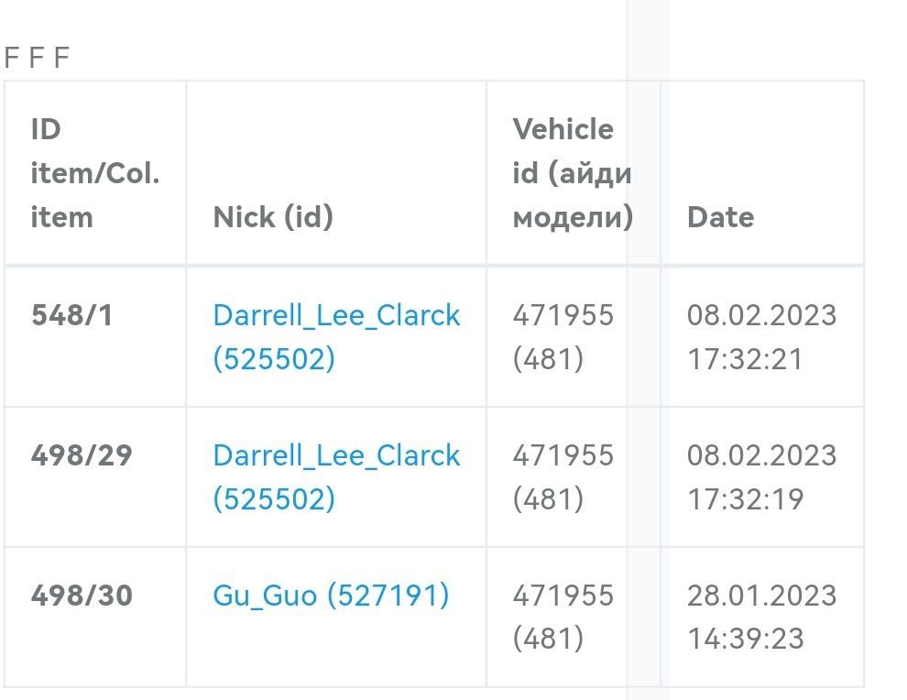This screenshot has height=700, width=907.
Task: Click date 28.01.2023 14:39:23 cell
Action: pyautogui.click(x=761, y=617)
